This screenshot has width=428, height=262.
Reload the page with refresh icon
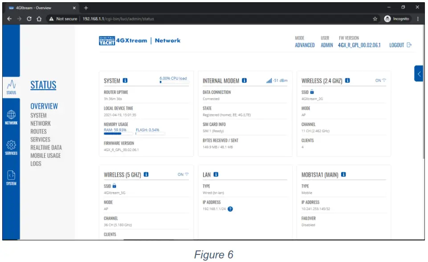pyautogui.click(x=29, y=19)
